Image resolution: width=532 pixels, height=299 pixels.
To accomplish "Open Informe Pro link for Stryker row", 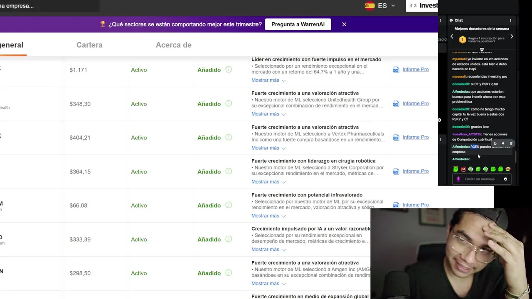I will 416,171.
